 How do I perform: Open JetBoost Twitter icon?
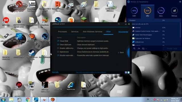[x=129, y=73]
